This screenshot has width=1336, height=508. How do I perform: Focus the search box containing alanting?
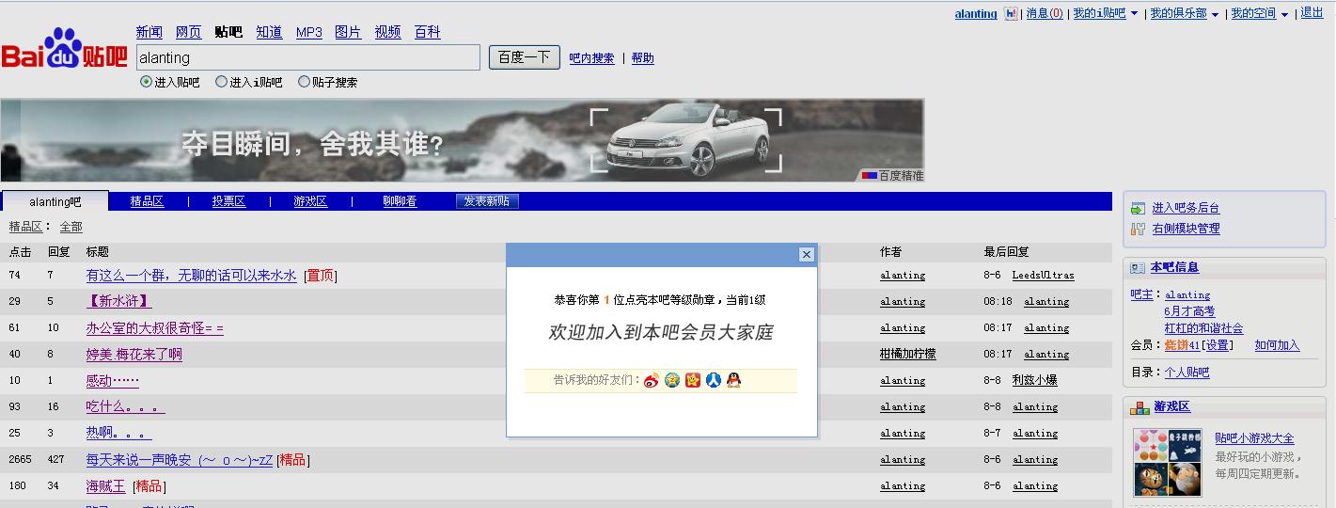tap(308, 57)
